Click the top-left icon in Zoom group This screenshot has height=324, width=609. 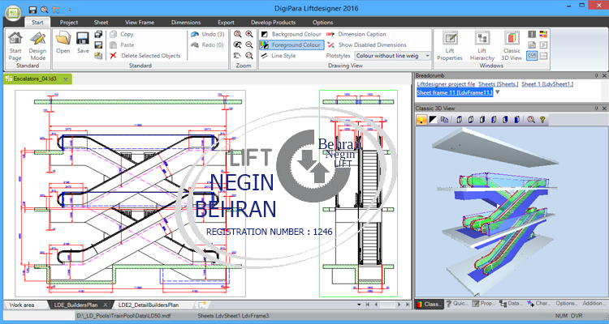click(237, 34)
